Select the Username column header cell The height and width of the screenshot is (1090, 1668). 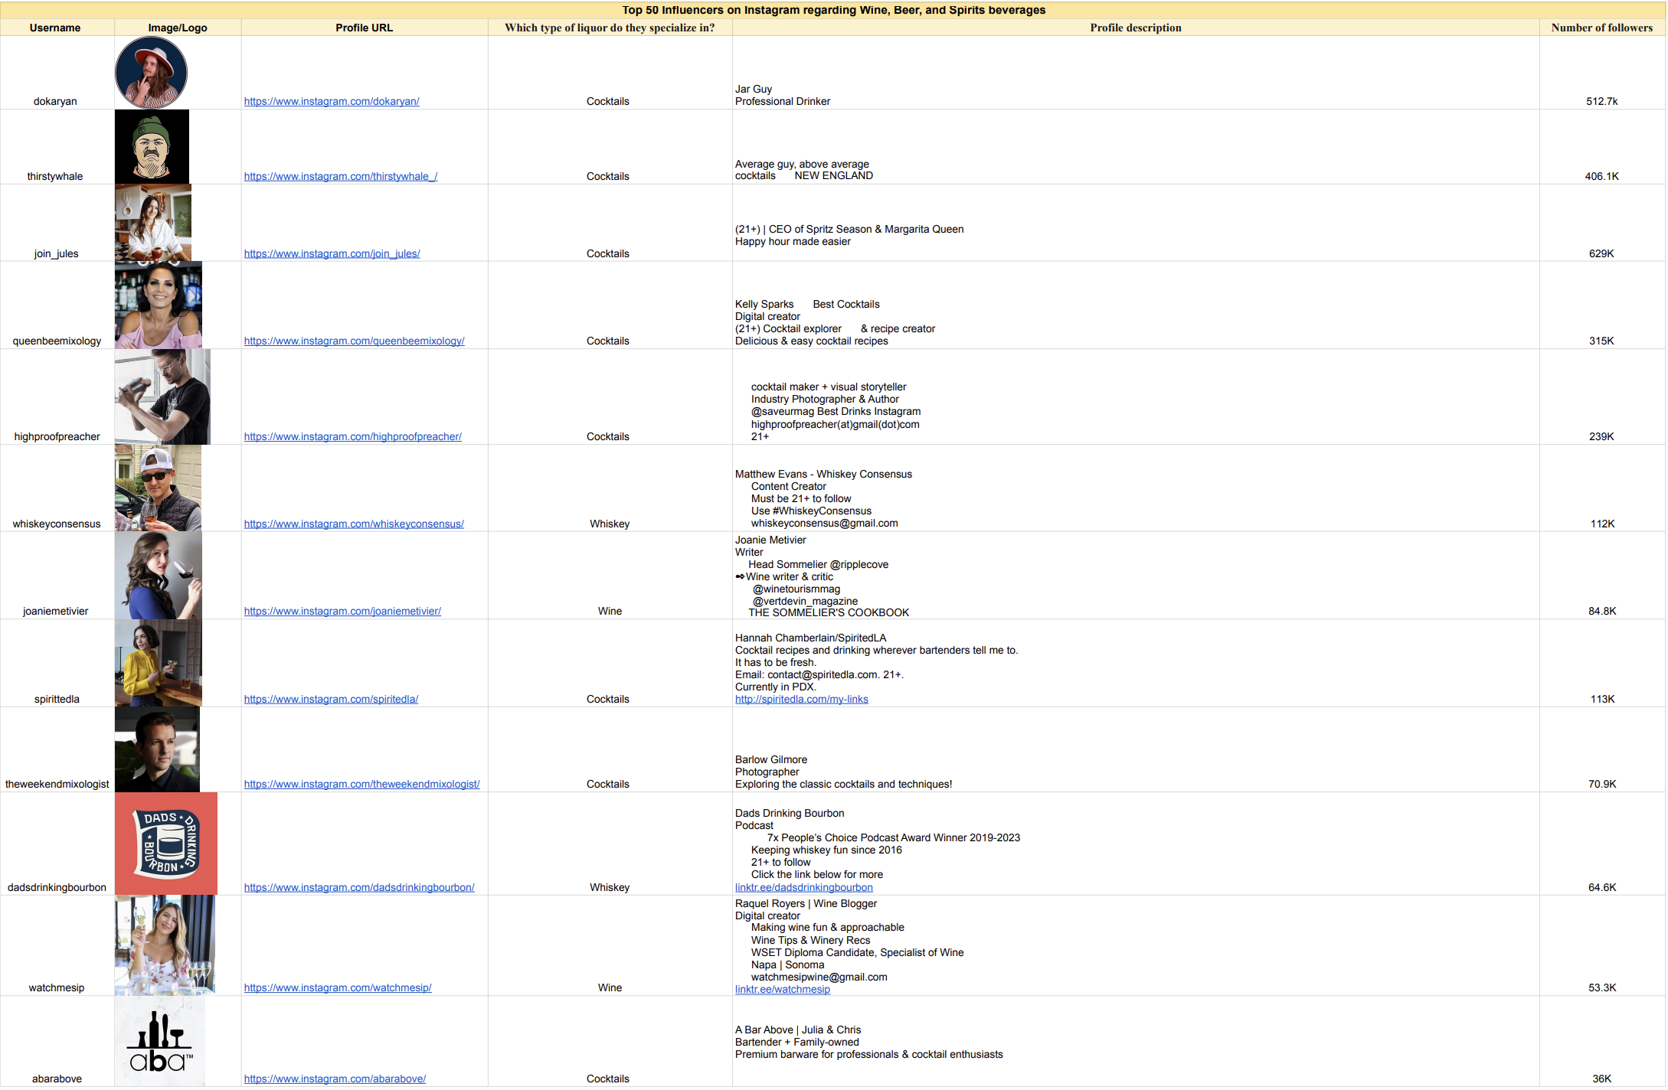[x=55, y=28]
